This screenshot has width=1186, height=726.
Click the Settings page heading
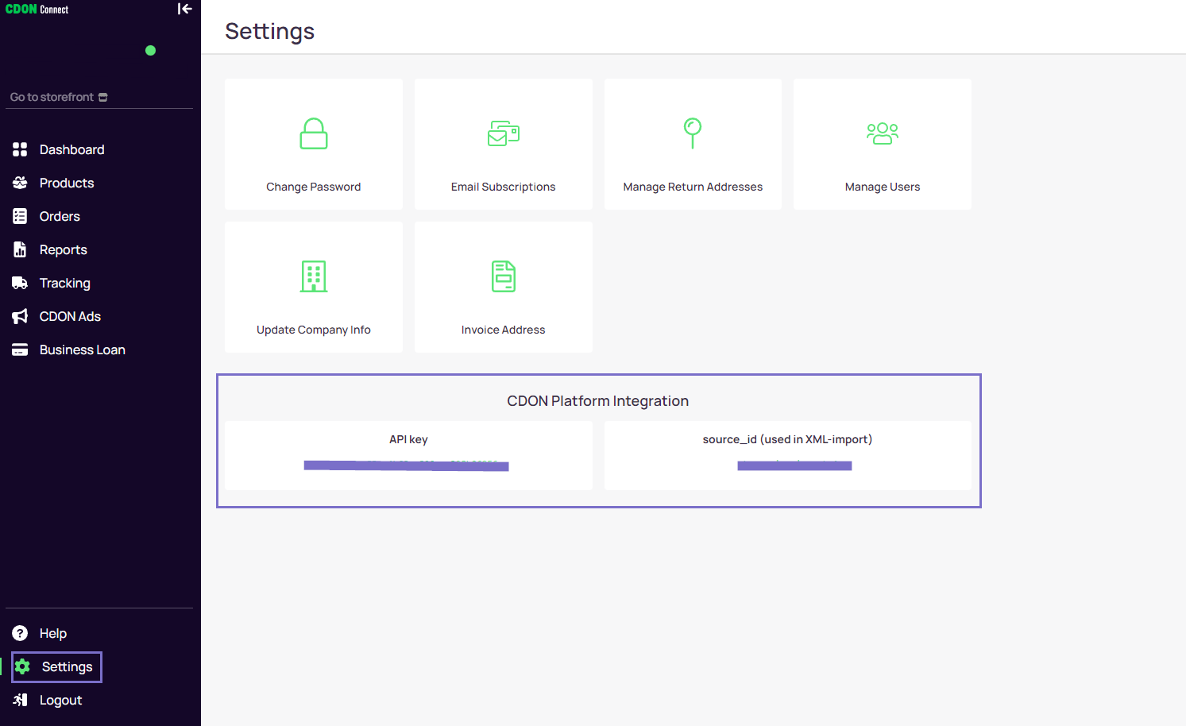click(270, 31)
